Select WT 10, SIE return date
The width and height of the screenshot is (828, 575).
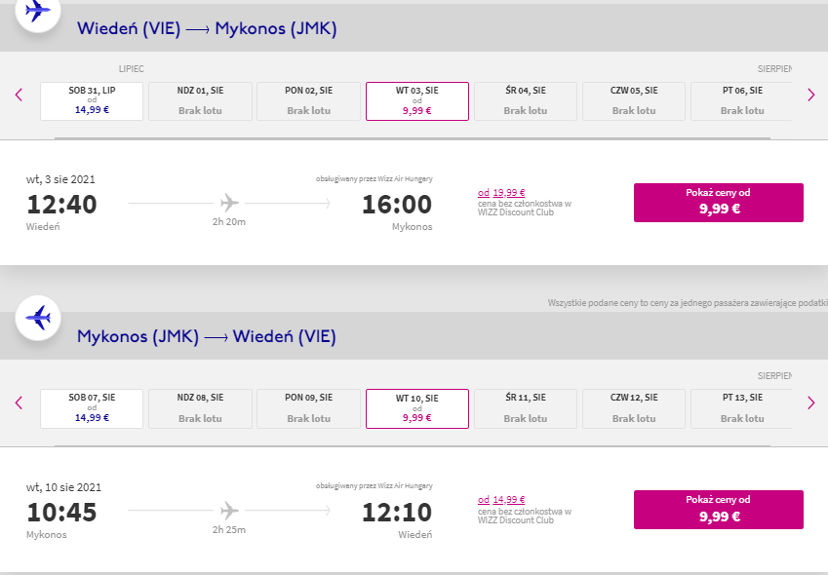417,408
